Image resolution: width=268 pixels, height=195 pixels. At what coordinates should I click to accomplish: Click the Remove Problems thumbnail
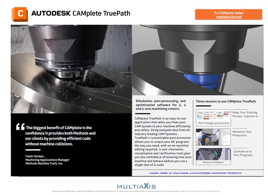(x=213, y=156)
